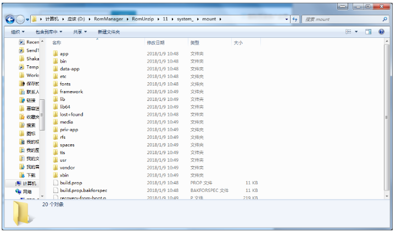
Task: Select the priv-app folder icon
Action: [55, 129]
